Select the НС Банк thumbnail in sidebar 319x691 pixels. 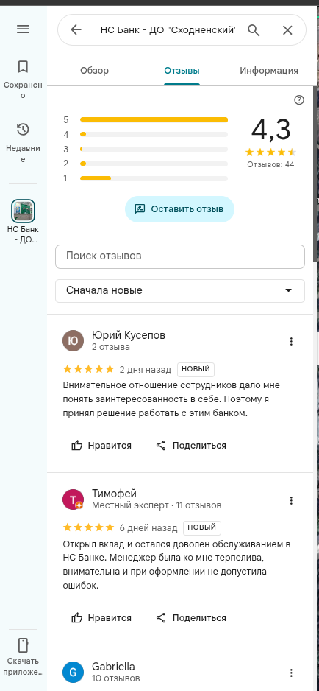(23, 211)
